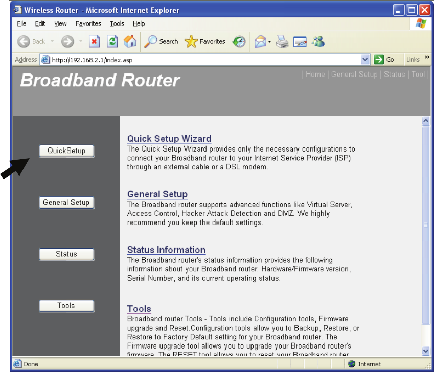Open the Mail button dropdown arrow
This screenshot has height=372, width=434.
click(269, 42)
